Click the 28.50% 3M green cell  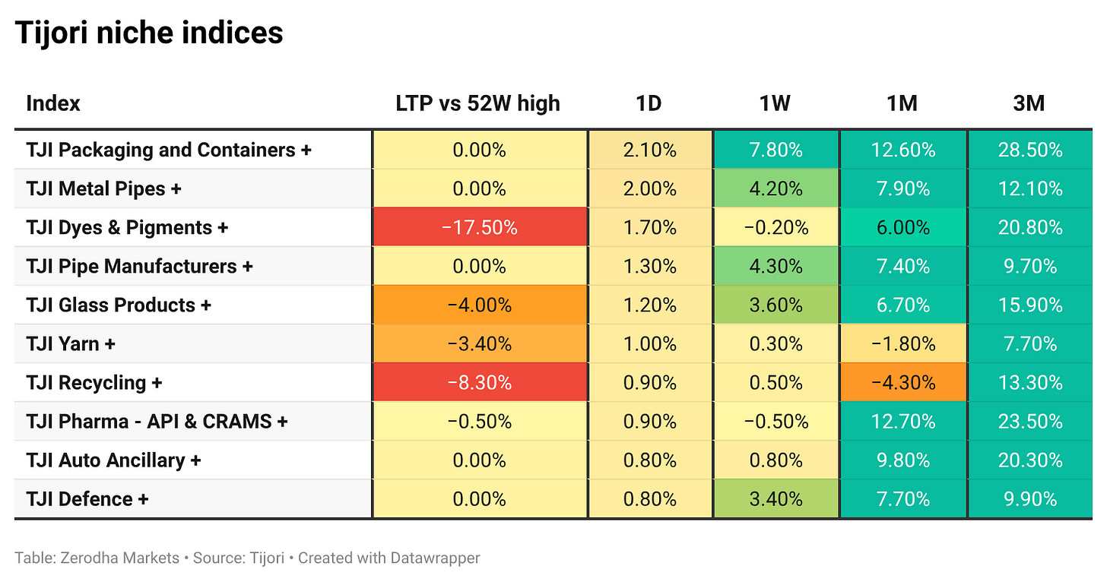pos(1030,150)
